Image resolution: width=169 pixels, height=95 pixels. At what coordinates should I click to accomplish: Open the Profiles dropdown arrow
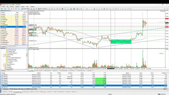pos(6,9)
